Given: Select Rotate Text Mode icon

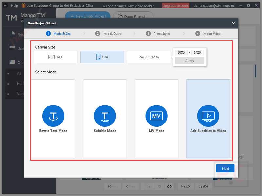Looking at the screenshot, I should [53, 116].
